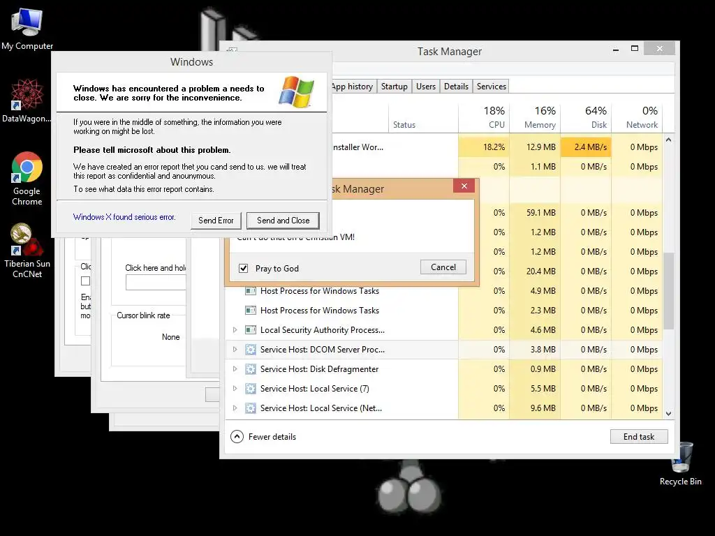Expand the Local Security Authority Process row
Screen dimensions: 715x536
pos(235,330)
